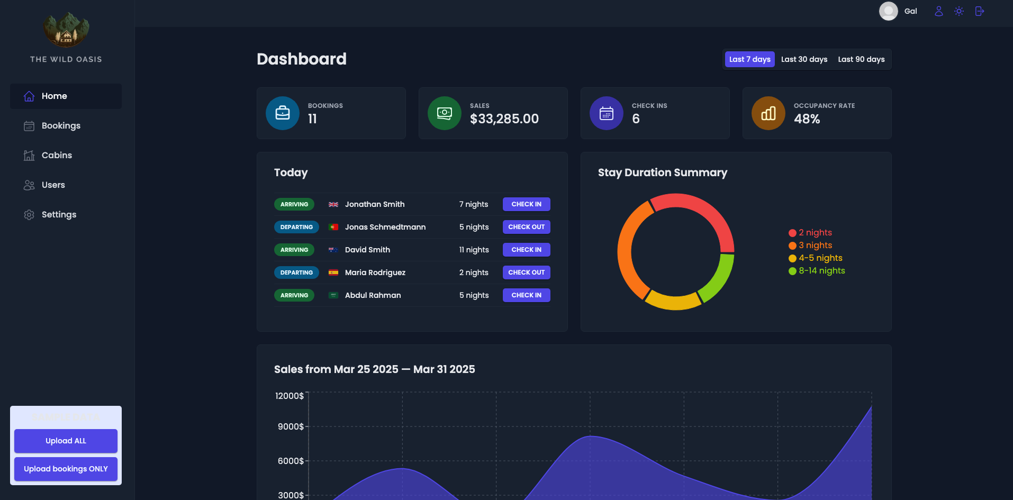Select the Last 7 days filter
Viewport: 1013px width, 500px height.
coord(749,59)
